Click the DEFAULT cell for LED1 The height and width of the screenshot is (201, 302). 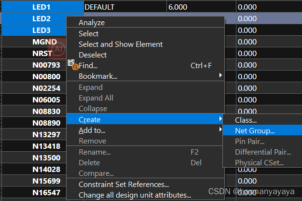[x=125, y=7]
